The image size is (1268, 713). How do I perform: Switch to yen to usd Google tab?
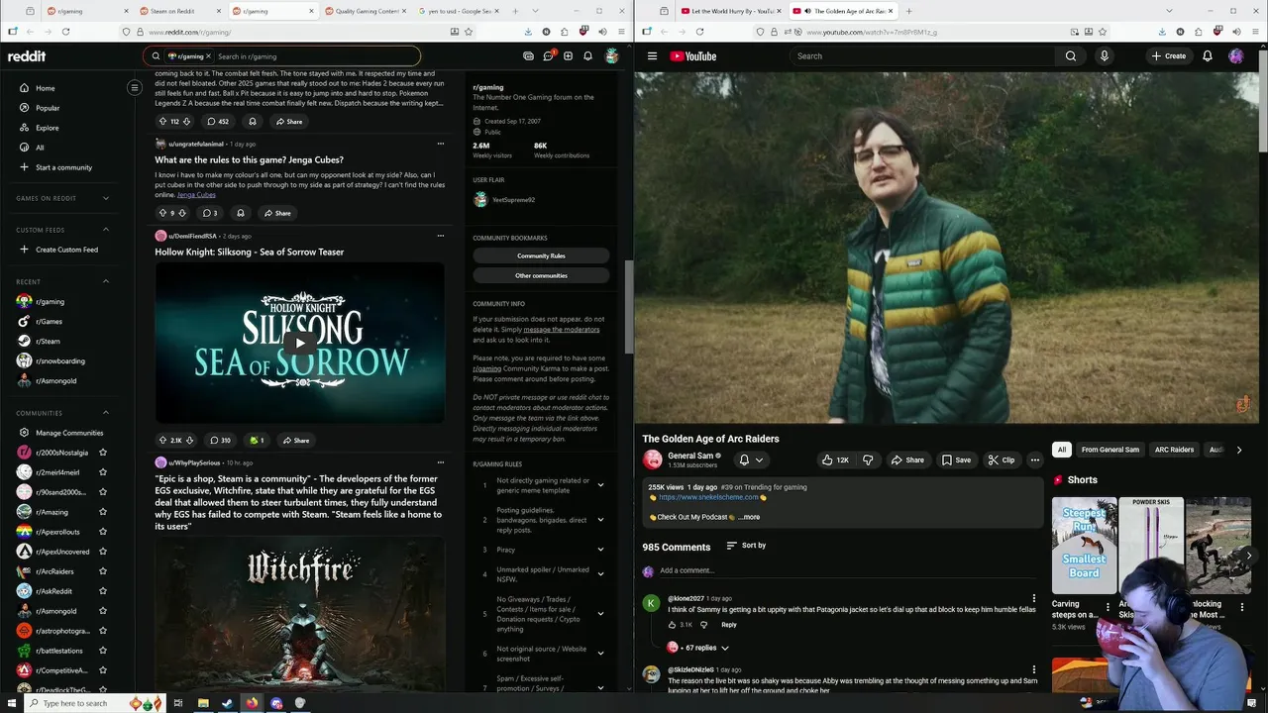(460, 11)
